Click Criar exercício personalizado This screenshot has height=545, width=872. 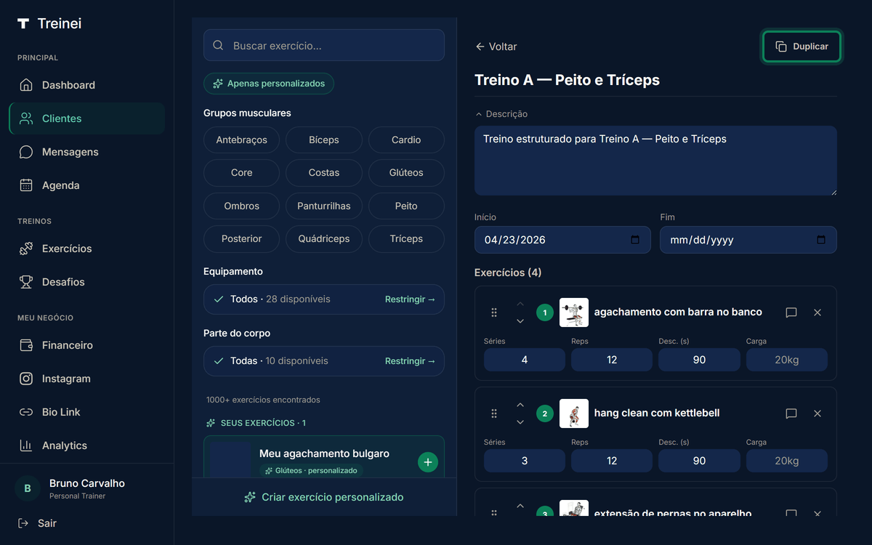pos(324,497)
